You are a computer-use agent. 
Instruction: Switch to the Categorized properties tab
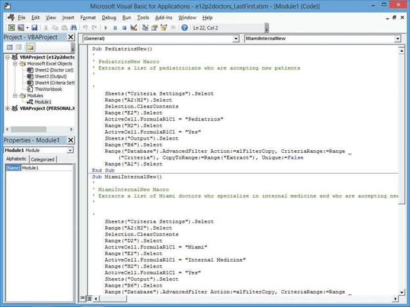point(43,159)
